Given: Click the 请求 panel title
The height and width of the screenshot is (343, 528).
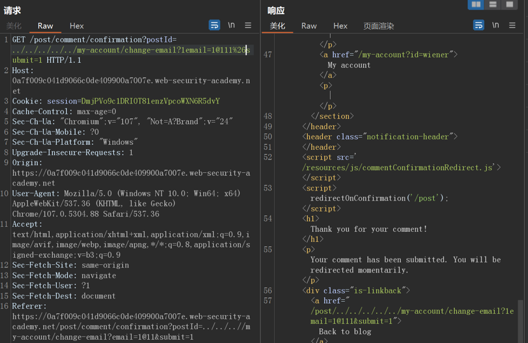Looking at the screenshot, I should [x=12, y=11].
